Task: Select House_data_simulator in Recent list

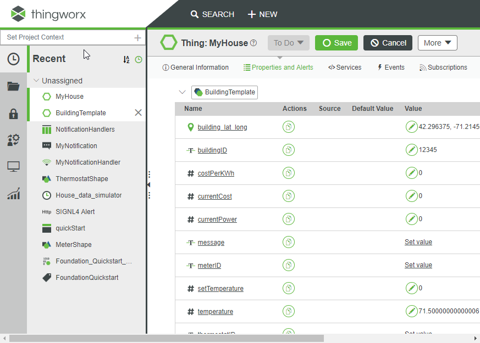Action: point(86,195)
